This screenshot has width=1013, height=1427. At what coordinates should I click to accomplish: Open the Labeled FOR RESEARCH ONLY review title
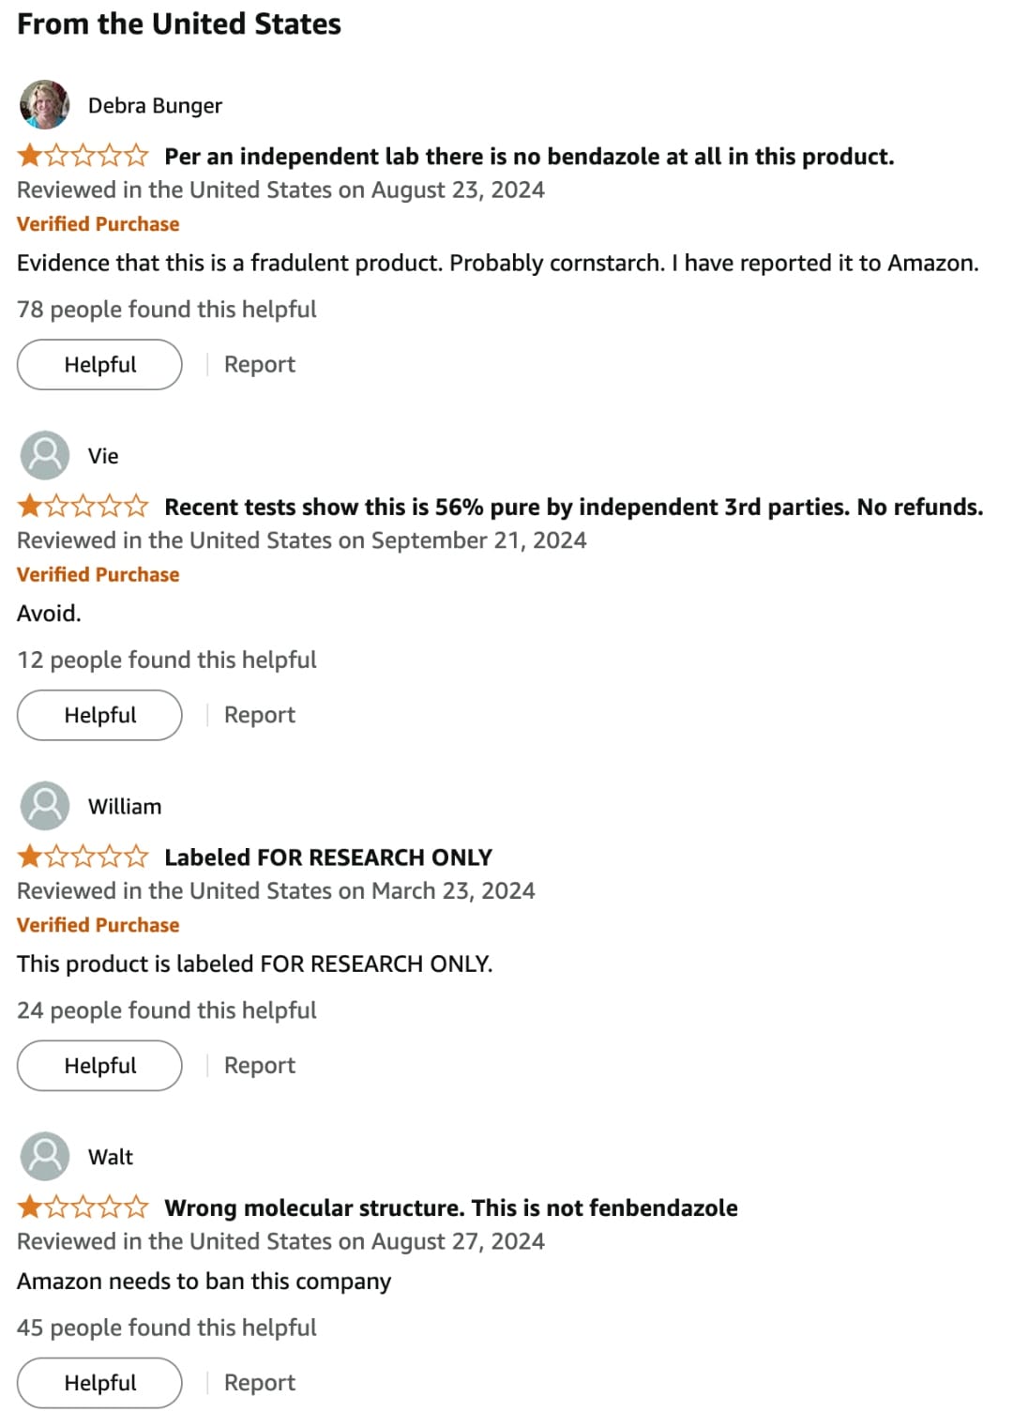[x=327, y=857]
